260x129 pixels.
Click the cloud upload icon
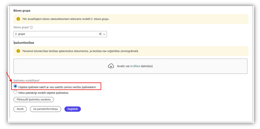pos(111,66)
